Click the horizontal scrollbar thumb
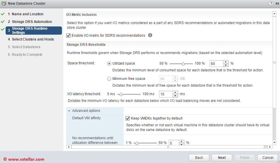The height and width of the screenshot is (163, 280). click(x=168, y=147)
